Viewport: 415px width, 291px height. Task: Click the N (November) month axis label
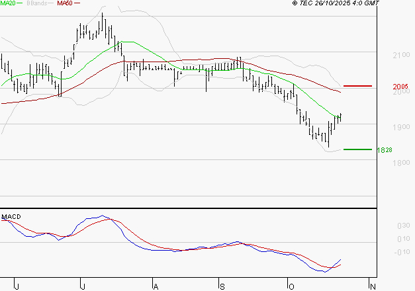pyautogui.click(x=373, y=286)
